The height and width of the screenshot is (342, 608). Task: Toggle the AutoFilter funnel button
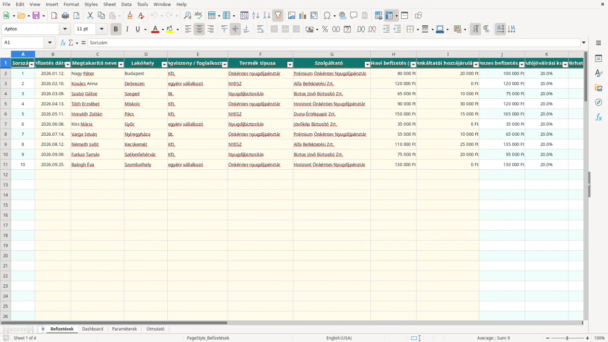point(278,16)
